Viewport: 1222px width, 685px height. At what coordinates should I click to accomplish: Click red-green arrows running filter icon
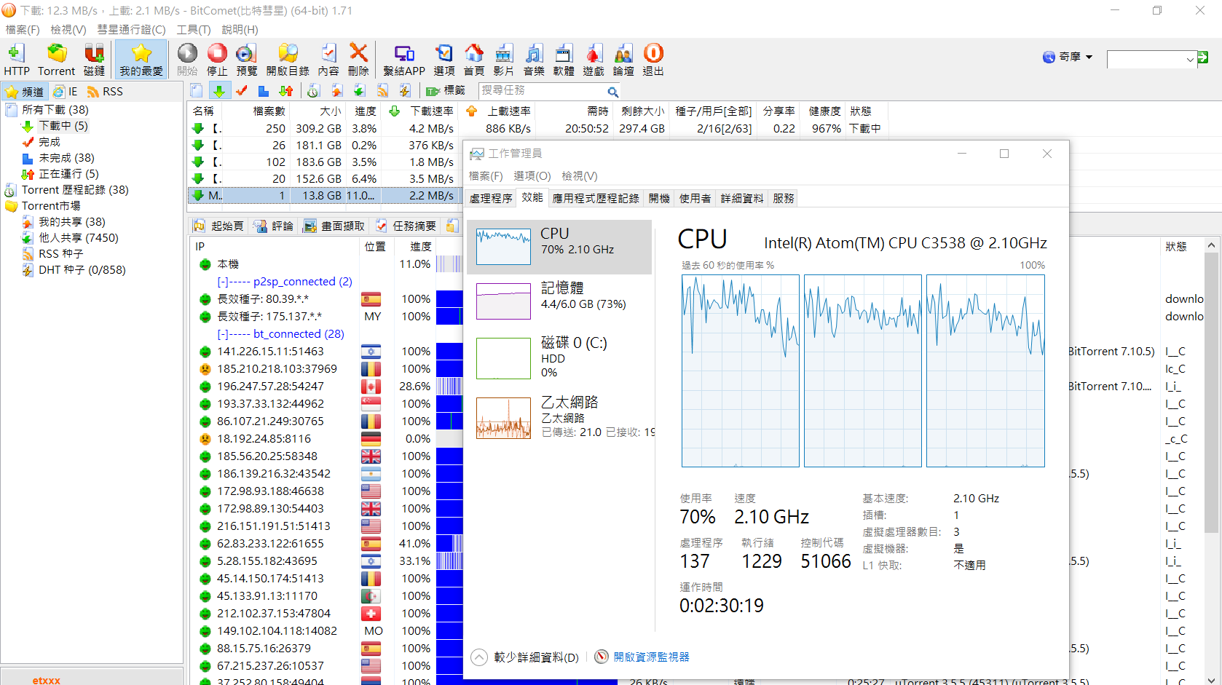click(286, 90)
